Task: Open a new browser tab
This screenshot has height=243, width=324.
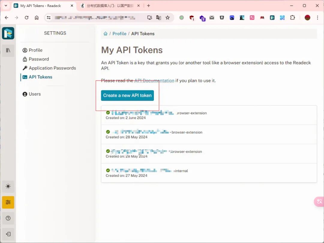Action: (x=148, y=6)
